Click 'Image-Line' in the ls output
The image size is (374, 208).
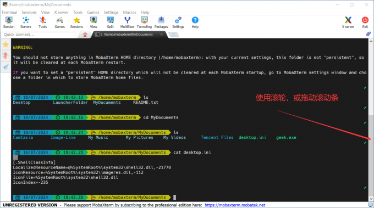63,138
